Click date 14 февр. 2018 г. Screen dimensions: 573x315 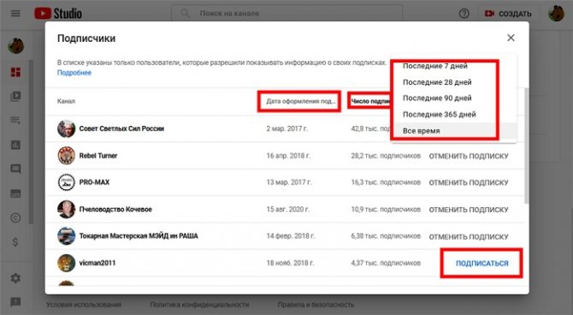coord(291,236)
